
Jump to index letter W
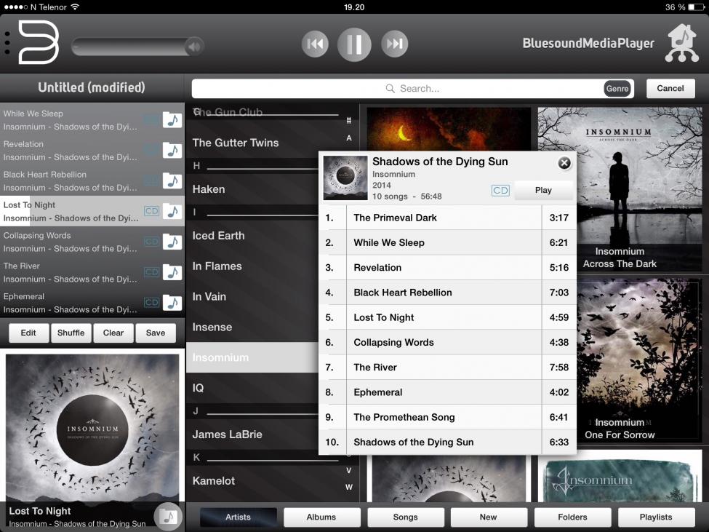click(349, 487)
